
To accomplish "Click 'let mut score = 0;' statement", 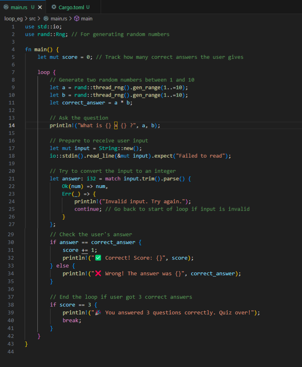I will (x=65, y=57).
